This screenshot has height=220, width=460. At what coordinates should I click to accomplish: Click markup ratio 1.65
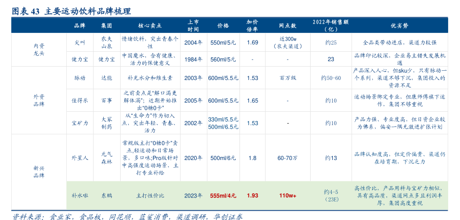point(252,101)
